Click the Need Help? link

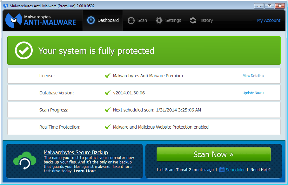tap(260, 169)
